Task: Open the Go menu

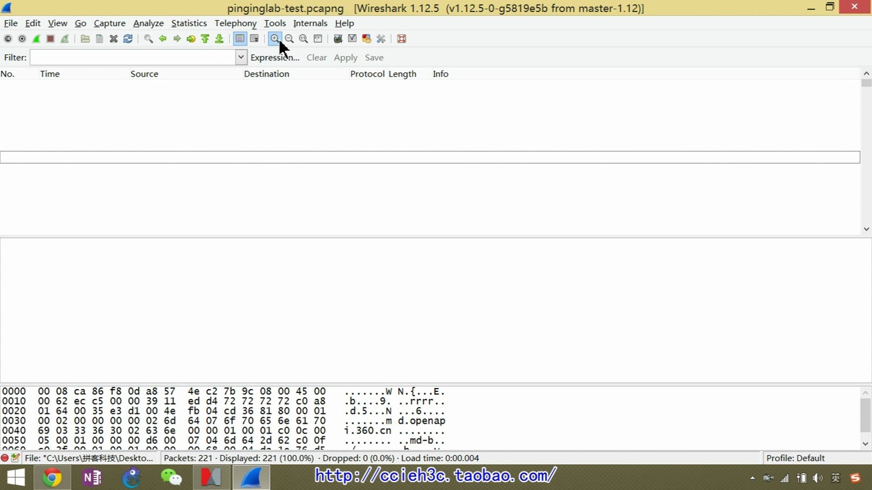Action: [x=80, y=23]
